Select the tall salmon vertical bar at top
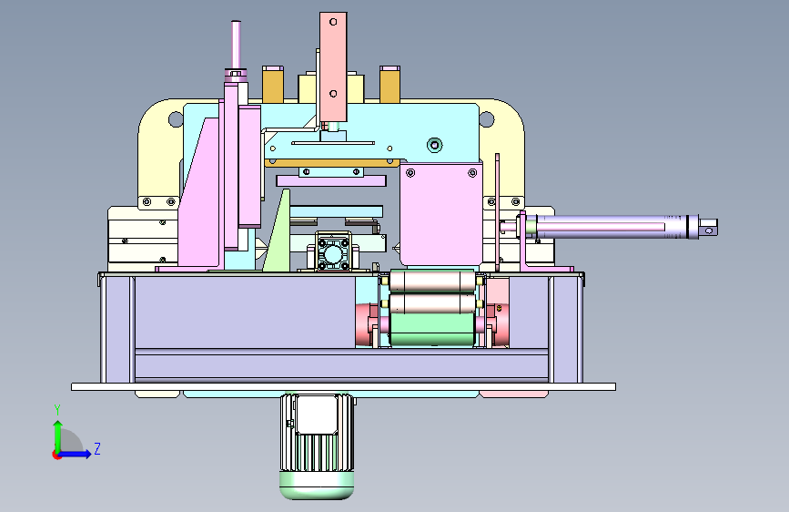The image size is (789, 512). point(333,67)
